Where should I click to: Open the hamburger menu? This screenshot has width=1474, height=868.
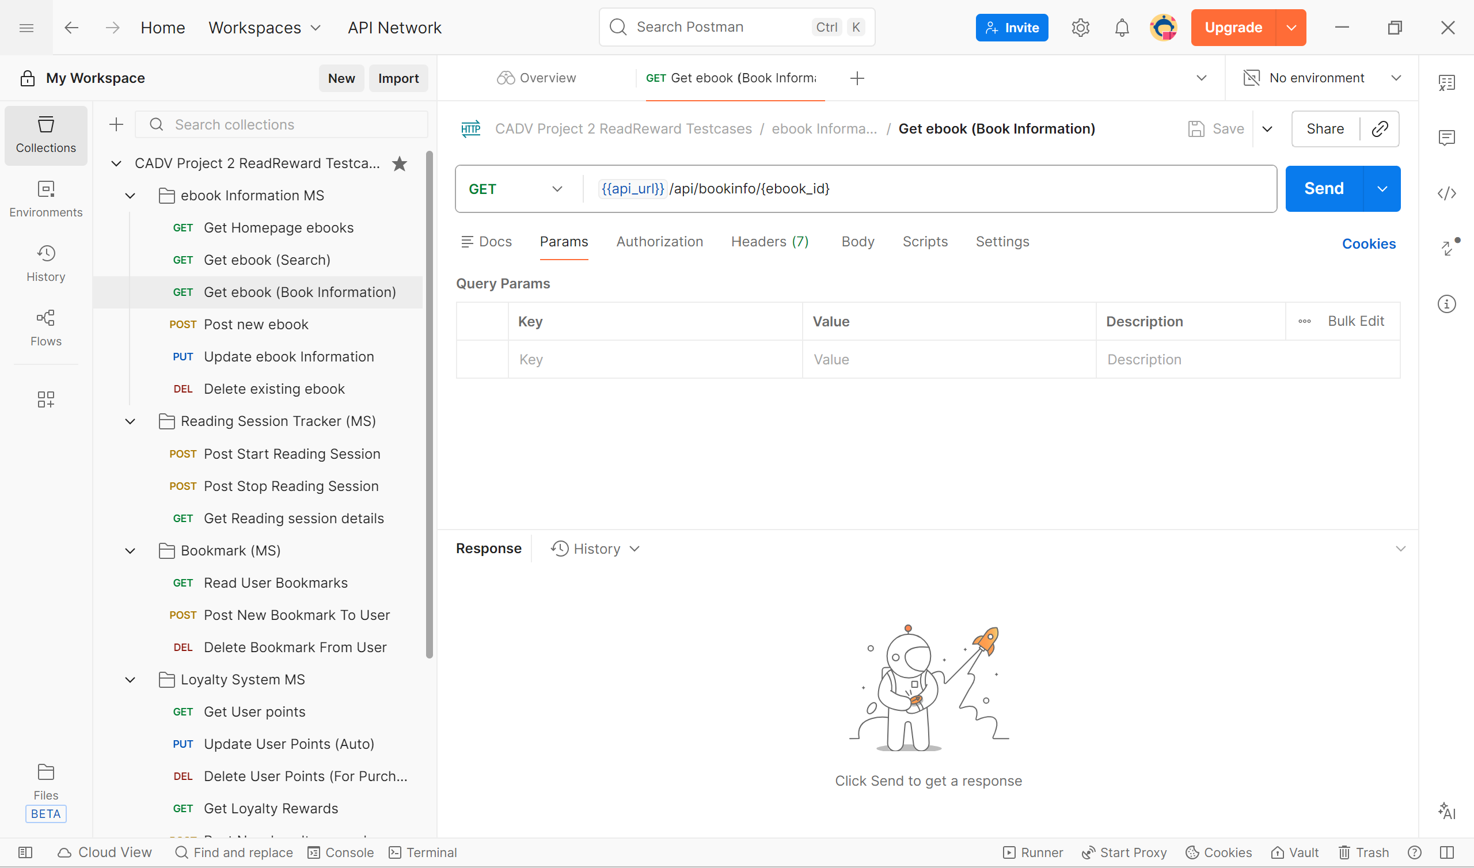coord(26,28)
